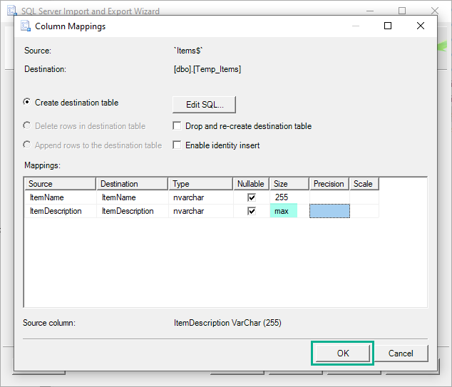Enable Drop and re-create destination table
Screen dimensions: 452x387
tap(178, 126)
